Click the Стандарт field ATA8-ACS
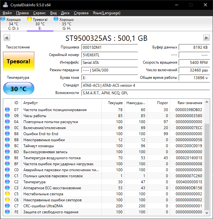The width and height of the screenshot is (213, 219). point(146,85)
